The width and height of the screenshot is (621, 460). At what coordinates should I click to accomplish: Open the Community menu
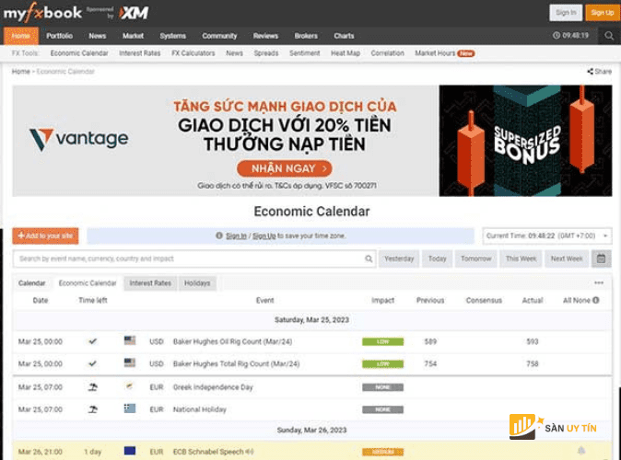coord(219,36)
